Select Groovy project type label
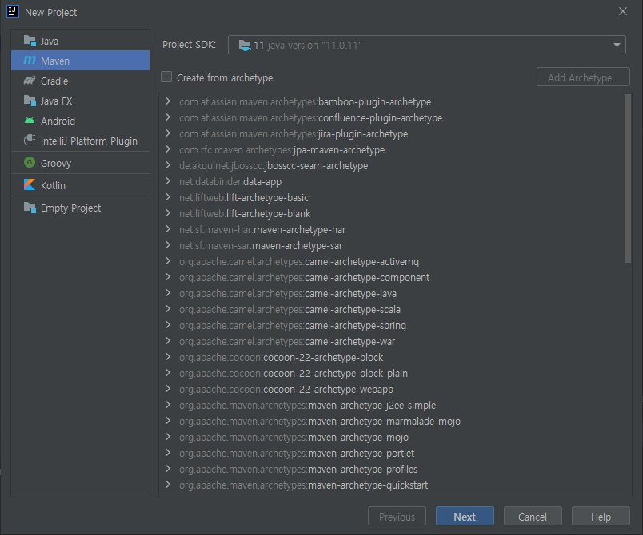 coord(56,164)
